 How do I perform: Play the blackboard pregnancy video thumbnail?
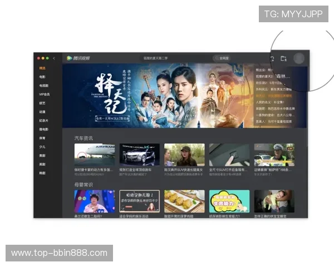(140, 201)
